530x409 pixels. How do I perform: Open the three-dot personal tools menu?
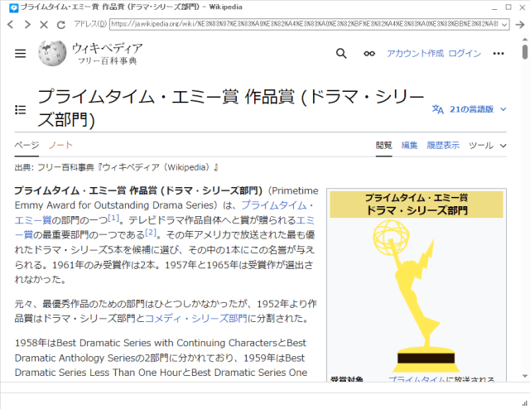(x=499, y=54)
